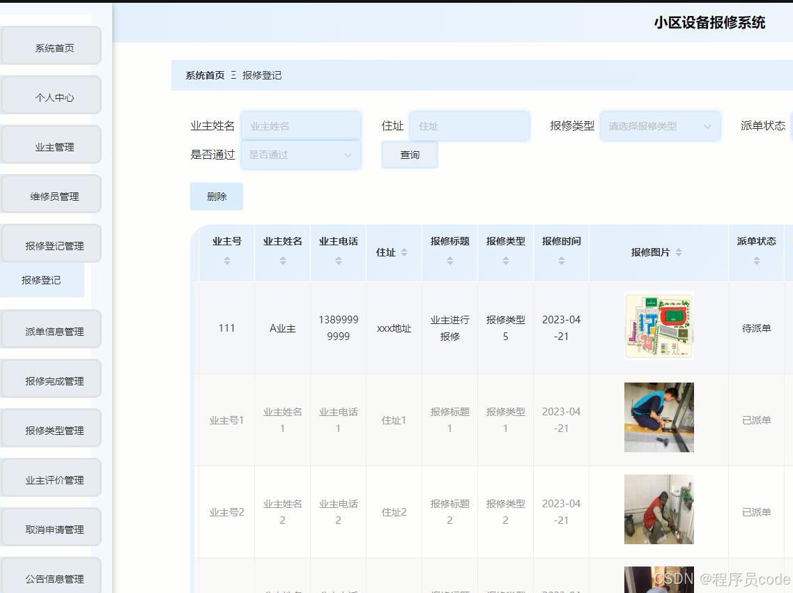Click the 删除 delete button

pyautogui.click(x=216, y=197)
